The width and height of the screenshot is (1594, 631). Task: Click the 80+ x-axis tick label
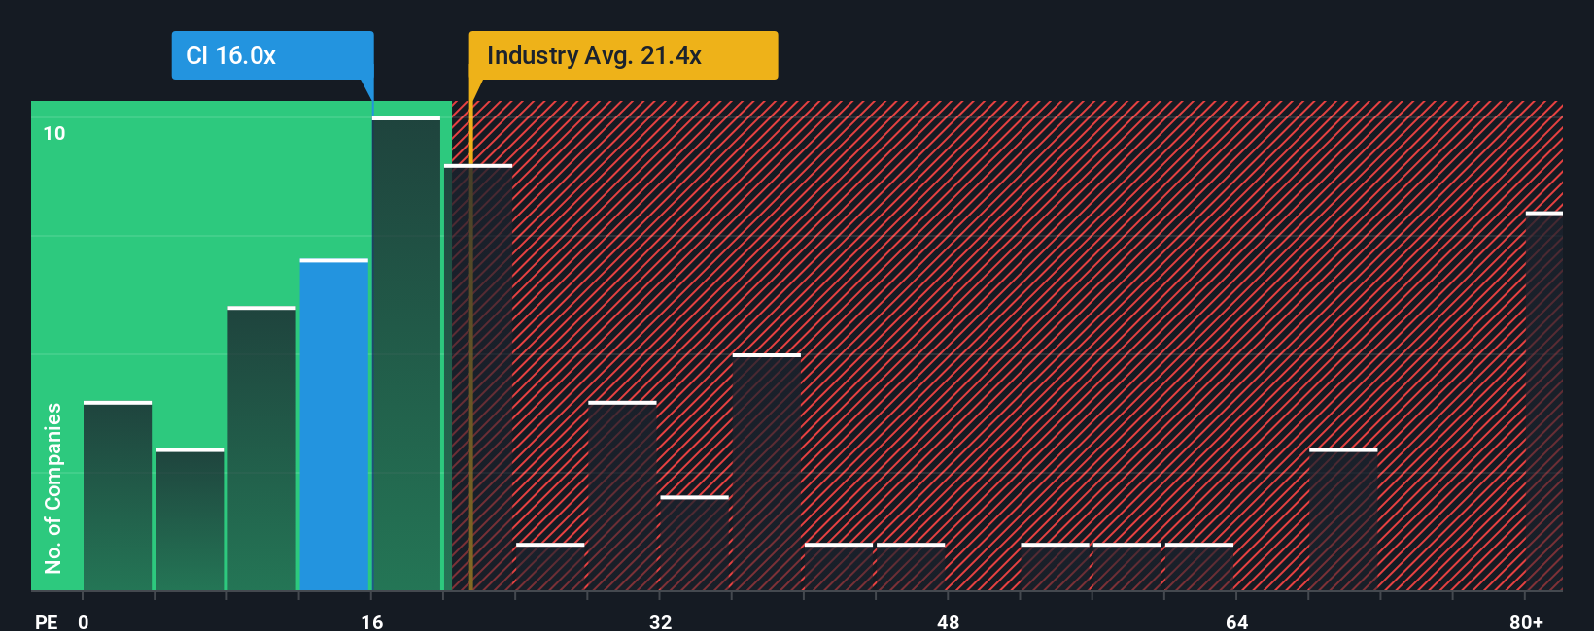pyautogui.click(x=1526, y=621)
